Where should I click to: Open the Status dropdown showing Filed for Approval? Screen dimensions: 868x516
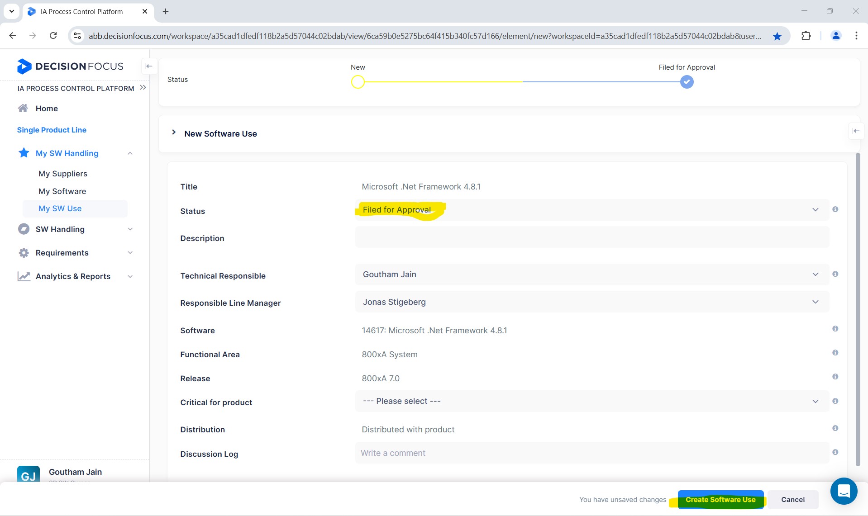tap(592, 210)
